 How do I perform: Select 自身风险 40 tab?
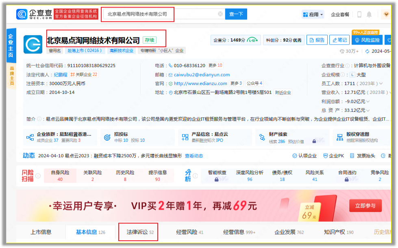[x=60, y=175]
